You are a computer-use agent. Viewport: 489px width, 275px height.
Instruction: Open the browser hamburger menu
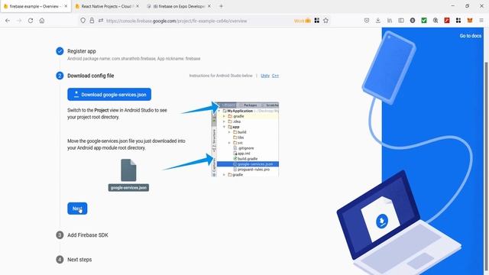point(481,21)
